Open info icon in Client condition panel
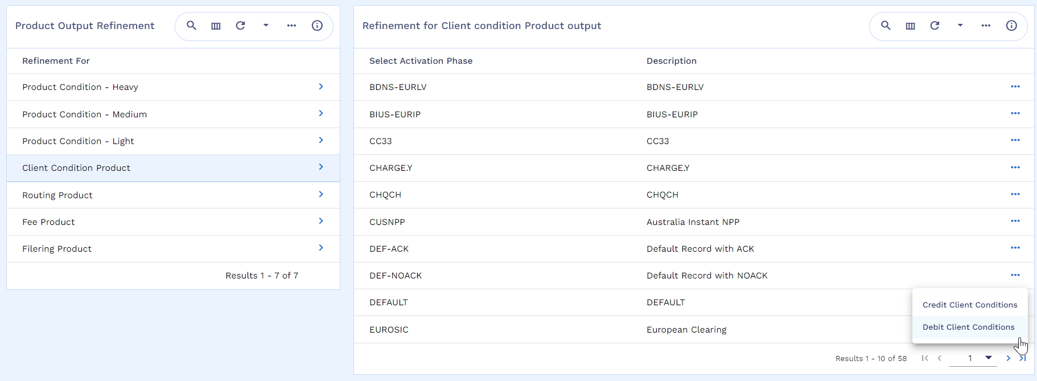The height and width of the screenshot is (381, 1037). 1011,26
